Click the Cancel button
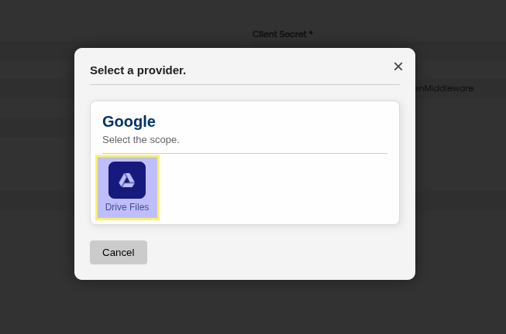This screenshot has height=334, width=506. point(119,253)
